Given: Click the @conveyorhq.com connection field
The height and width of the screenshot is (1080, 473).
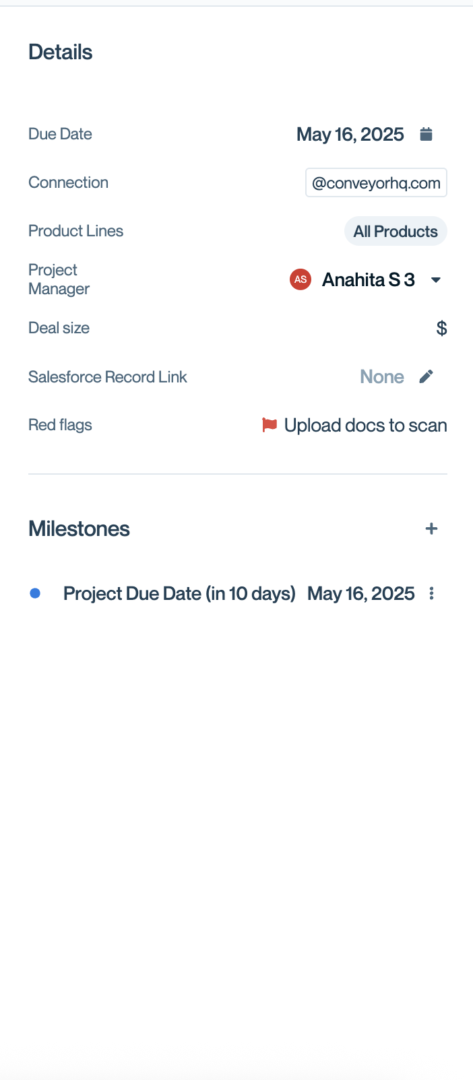Looking at the screenshot, I should [376, 182].
